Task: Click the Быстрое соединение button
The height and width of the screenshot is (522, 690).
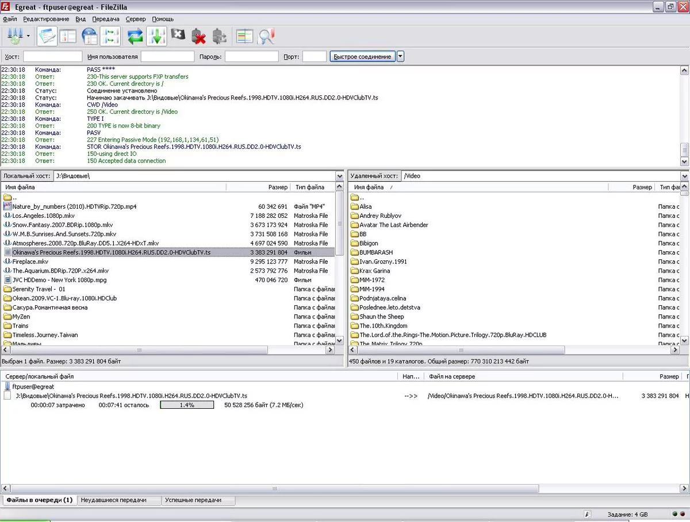Action: (x=362, y=56)
